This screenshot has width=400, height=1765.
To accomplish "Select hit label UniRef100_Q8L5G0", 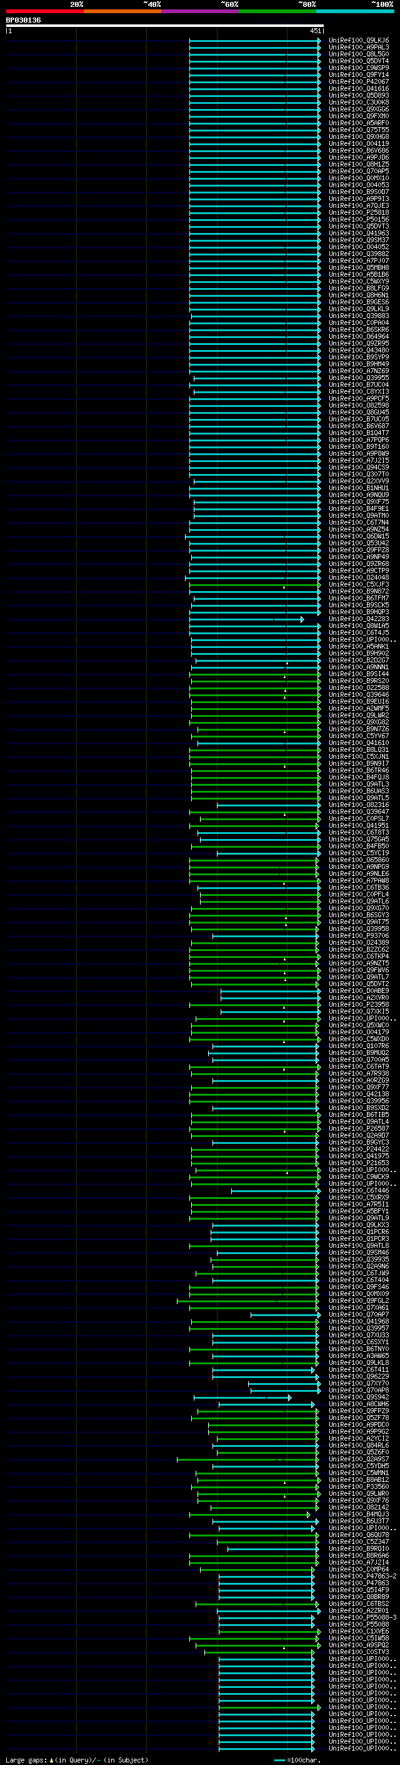I will (x=359, y=54).
